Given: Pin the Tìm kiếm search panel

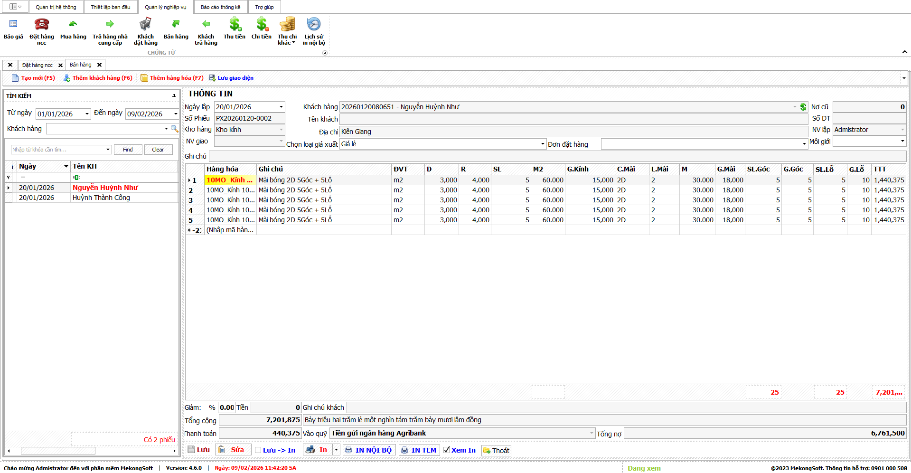Looking at the screenshot, I should (174, 96).
